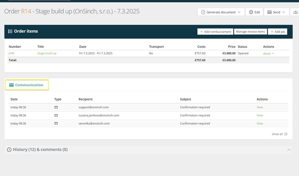
Task: Open Manage invoice items
Action: [250, 31]
